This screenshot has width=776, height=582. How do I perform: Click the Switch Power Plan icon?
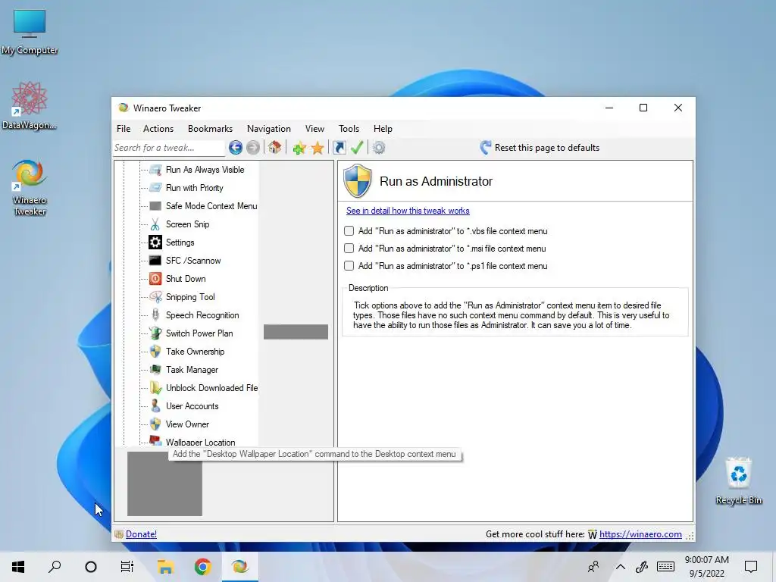(x=155, y=333)
